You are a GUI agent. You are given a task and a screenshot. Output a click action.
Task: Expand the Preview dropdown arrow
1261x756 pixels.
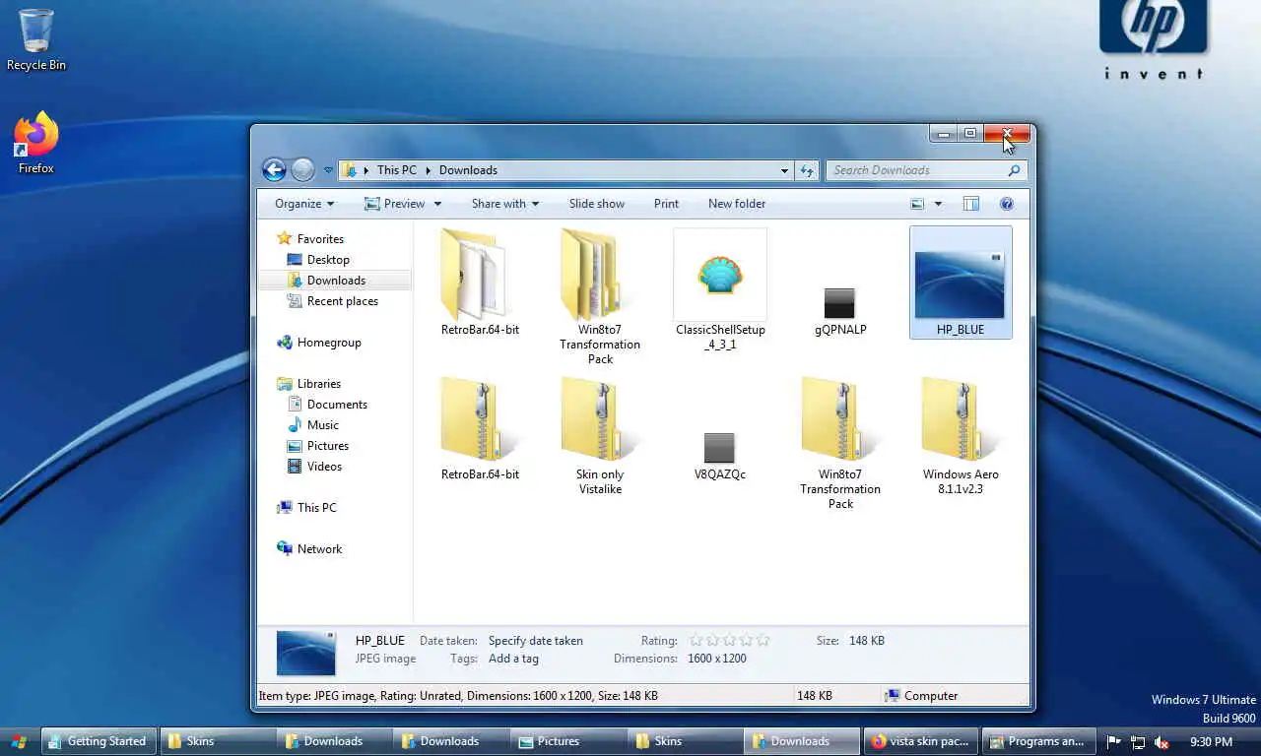pyautogui.click(x=437, y=204)
